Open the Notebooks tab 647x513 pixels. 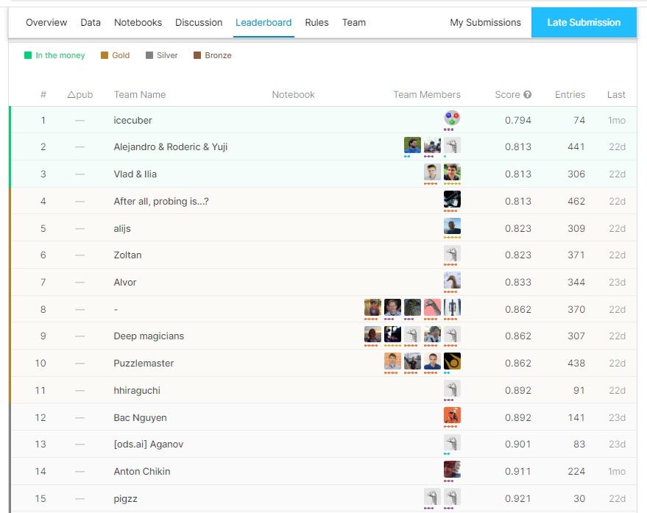[x=138, y=22]
